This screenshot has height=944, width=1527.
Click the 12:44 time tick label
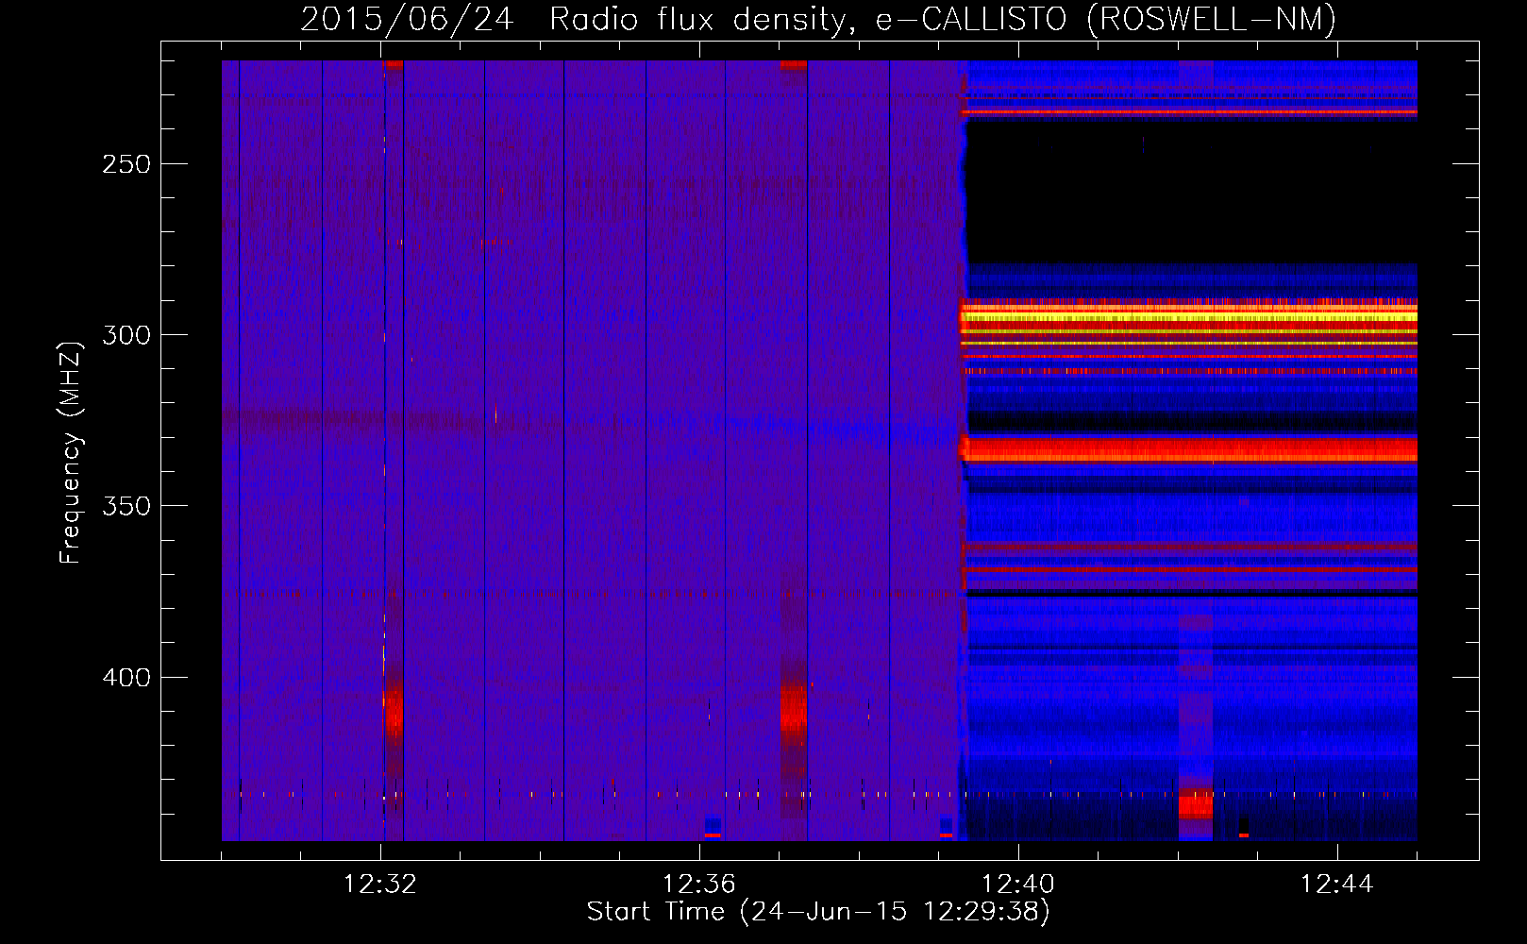[1337, 885]
